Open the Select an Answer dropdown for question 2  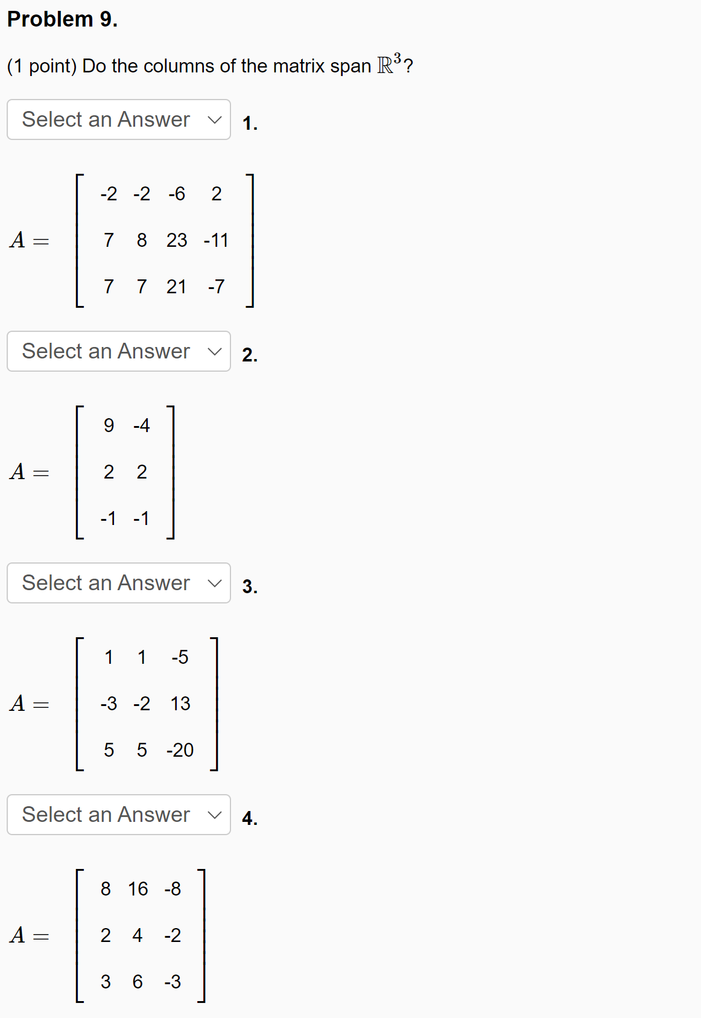tap(118, 351)
